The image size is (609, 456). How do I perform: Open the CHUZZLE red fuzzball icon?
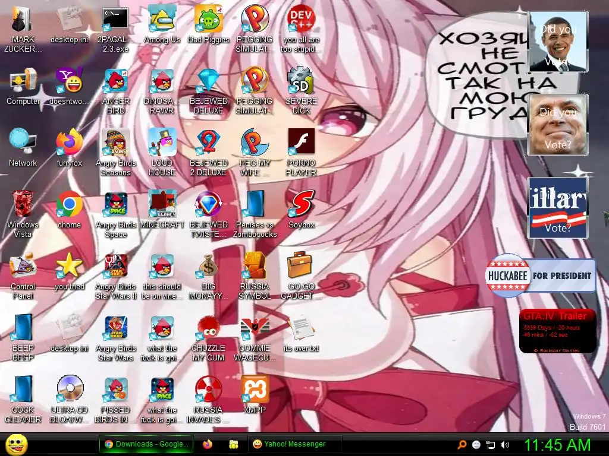pyautogui.click(x=209, y=338)
